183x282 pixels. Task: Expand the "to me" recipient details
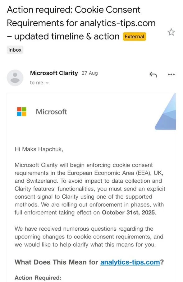pos(39,83)
